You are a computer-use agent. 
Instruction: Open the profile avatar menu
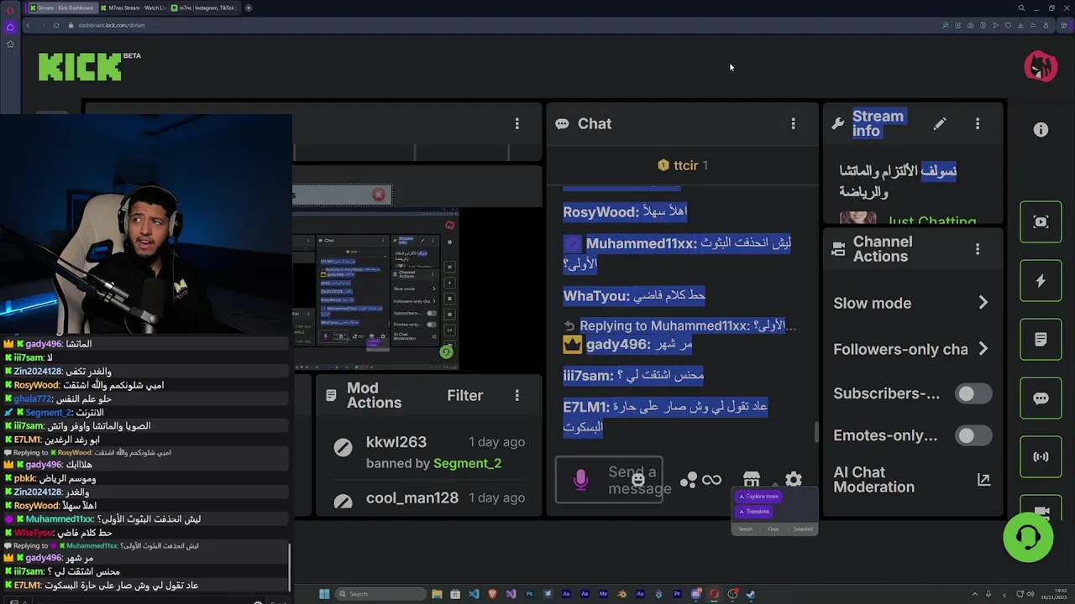pos(1041,66)
